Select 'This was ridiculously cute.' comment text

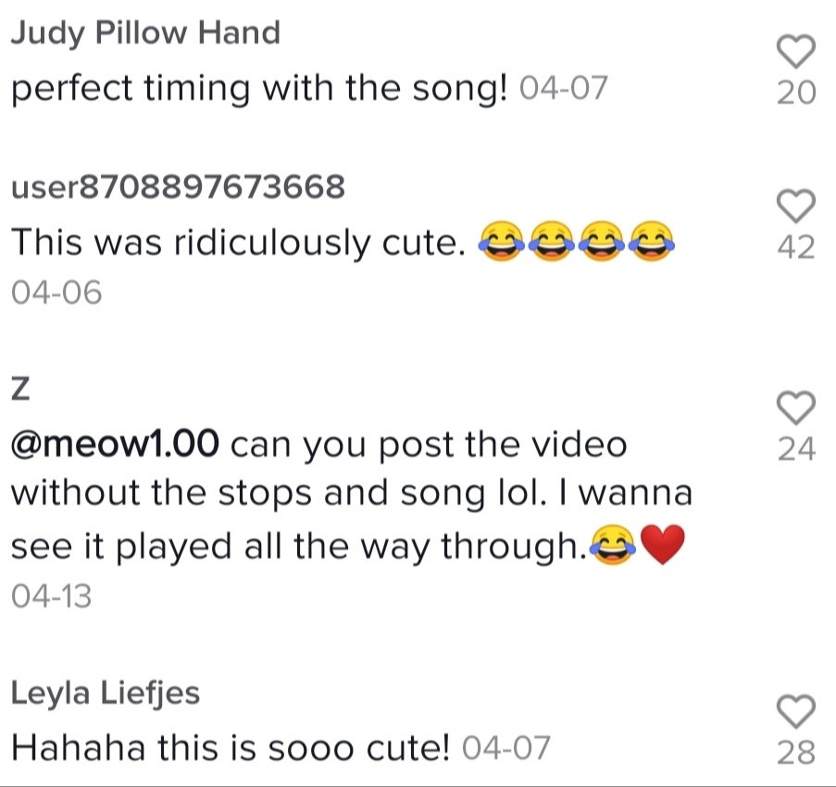tap(238, 243)
